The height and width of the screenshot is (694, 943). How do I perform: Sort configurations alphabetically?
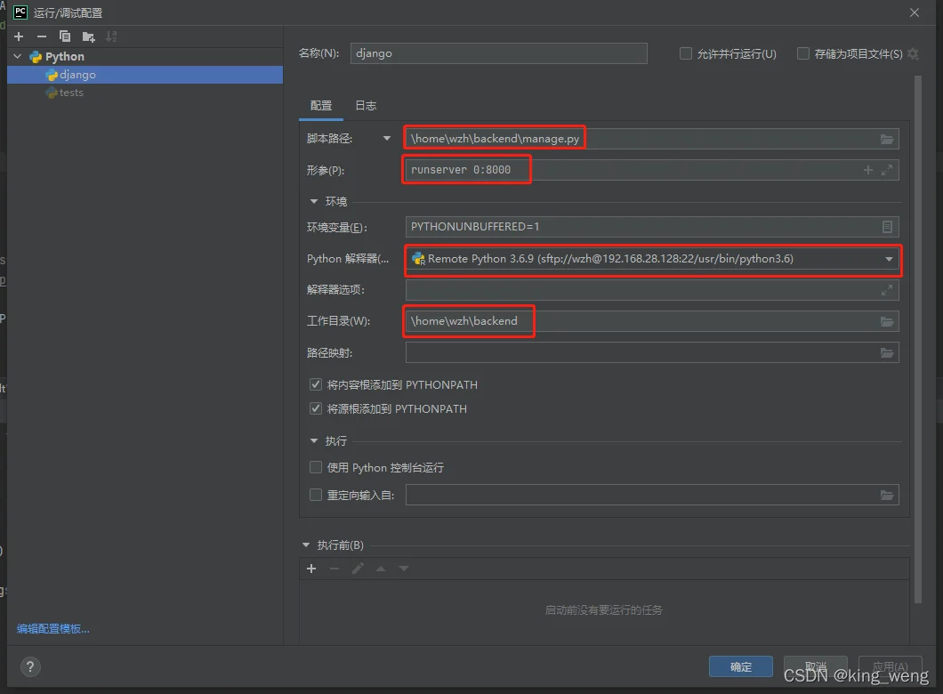click(111, 36)
